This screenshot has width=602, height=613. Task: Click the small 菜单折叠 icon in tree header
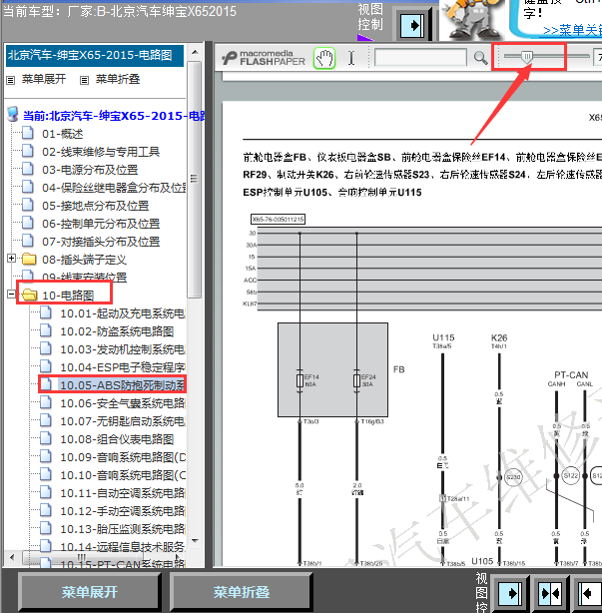point(84,80)
